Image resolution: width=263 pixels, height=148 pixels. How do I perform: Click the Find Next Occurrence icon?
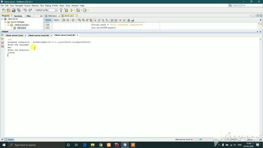[87, 20]
